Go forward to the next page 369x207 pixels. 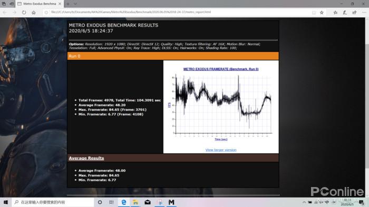[14, 13]
